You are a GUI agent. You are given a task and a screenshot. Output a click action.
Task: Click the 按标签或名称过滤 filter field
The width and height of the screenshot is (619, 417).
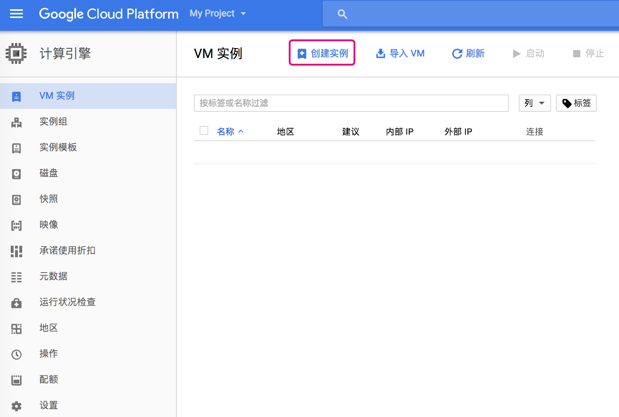pyautogui.click(x=351, y=103)
